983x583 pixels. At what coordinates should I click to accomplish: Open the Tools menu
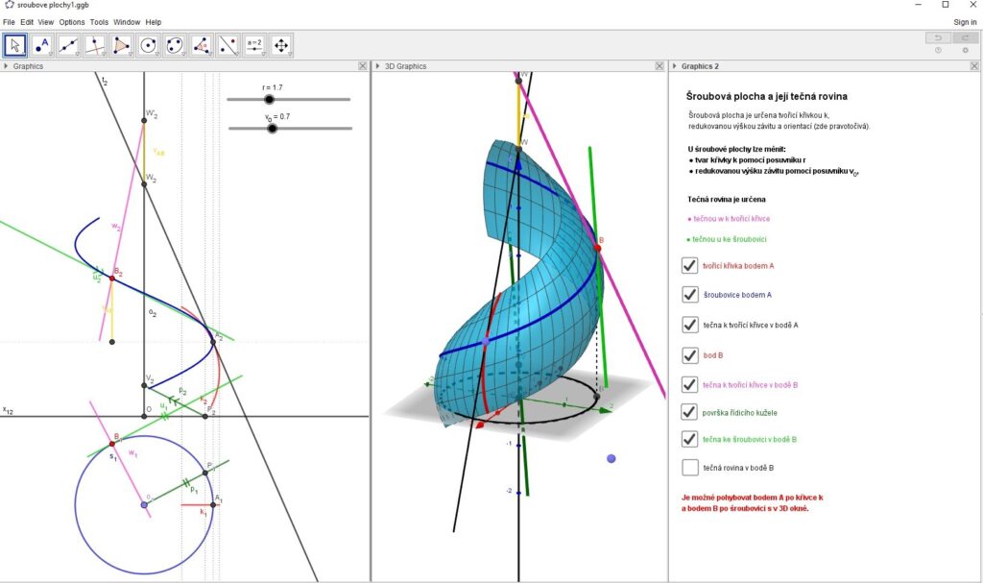click(x=99, y=22)
